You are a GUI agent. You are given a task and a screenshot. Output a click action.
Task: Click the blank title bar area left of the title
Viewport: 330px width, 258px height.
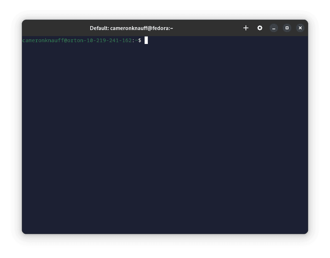(x=54, y=28)
